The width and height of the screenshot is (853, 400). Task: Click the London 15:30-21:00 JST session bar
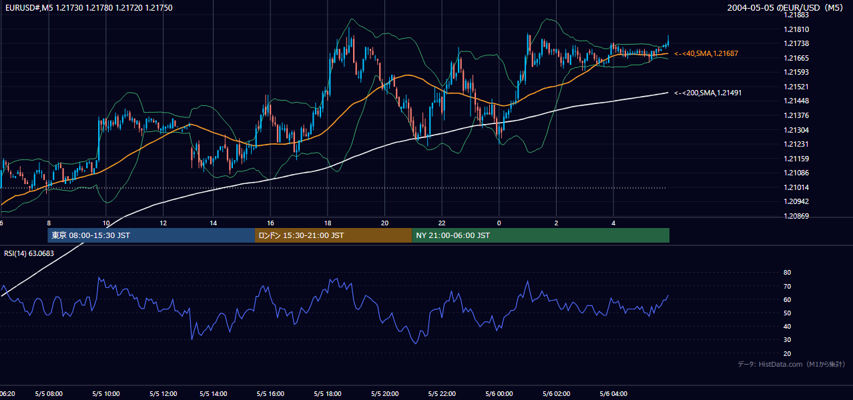click(x=334, y=235)
